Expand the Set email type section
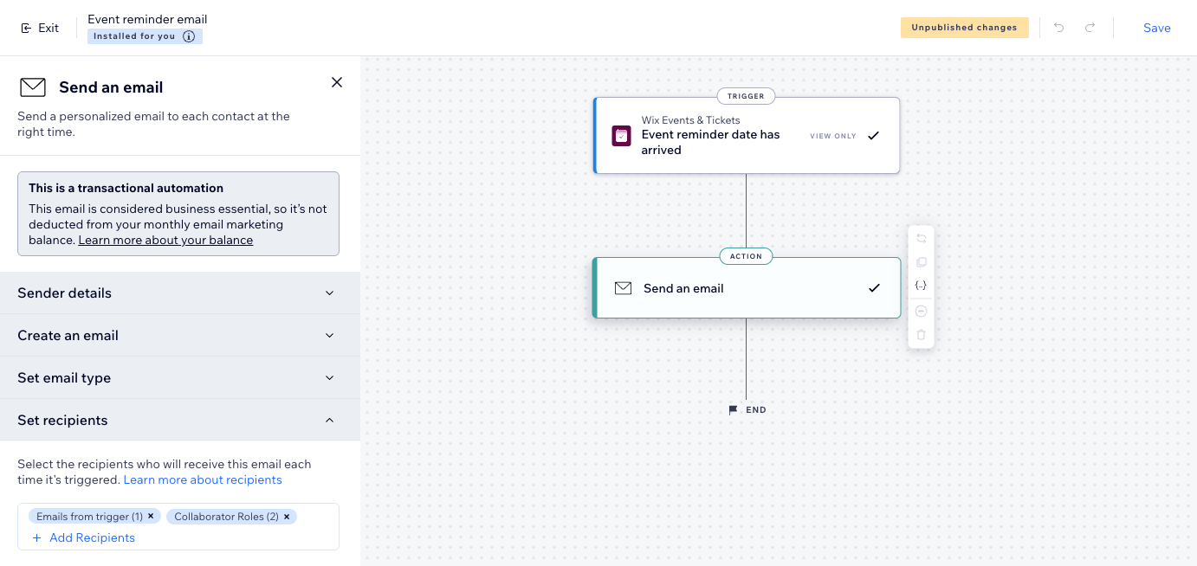Screen dimensions: 1197x566 [329, 378]
